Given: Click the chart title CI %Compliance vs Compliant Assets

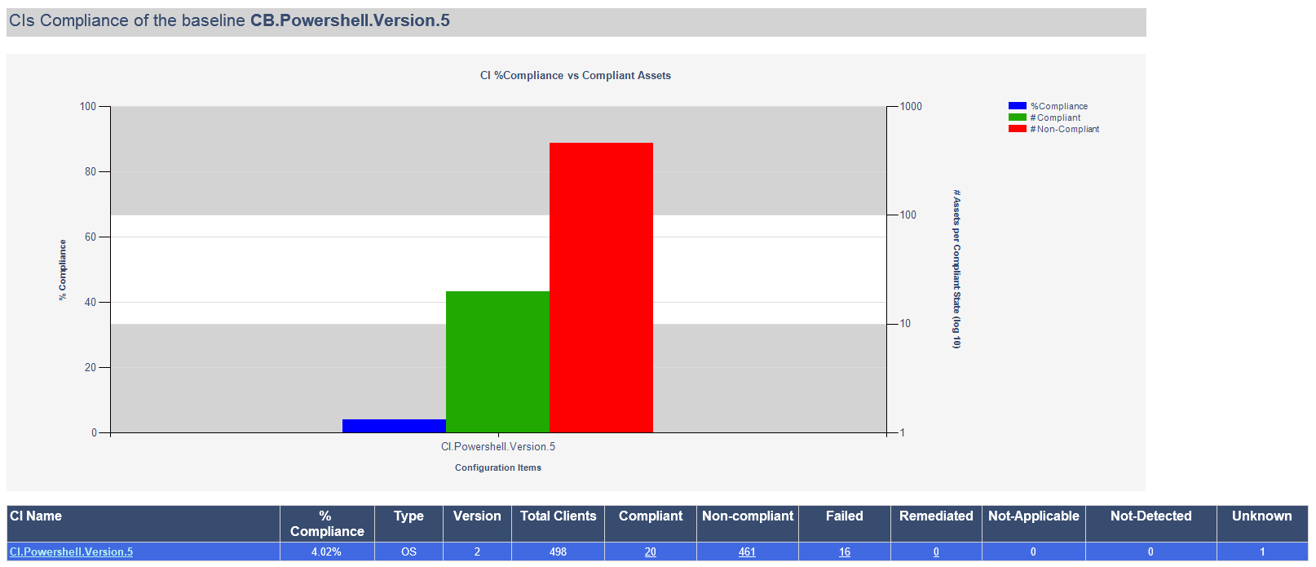Looking at the screenshot, I should [x=576, y=75].
